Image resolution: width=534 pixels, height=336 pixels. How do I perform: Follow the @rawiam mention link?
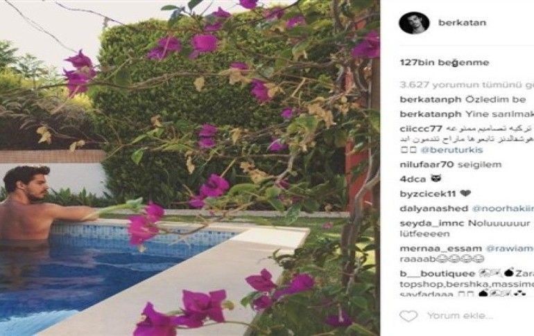pyautogui.click(x=510, y=249)
